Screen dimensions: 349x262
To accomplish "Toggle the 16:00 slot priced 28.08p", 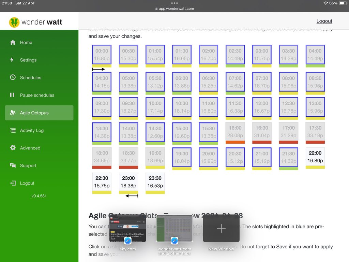I will coord(235,131).
